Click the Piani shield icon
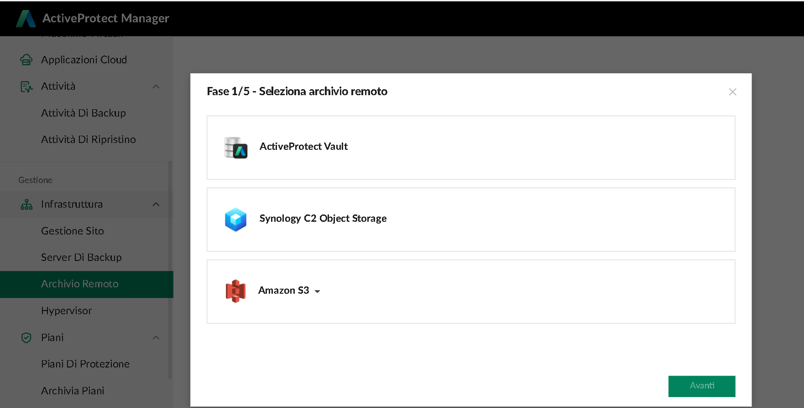Viewport: 804px width, 408px height. (26, 337)
